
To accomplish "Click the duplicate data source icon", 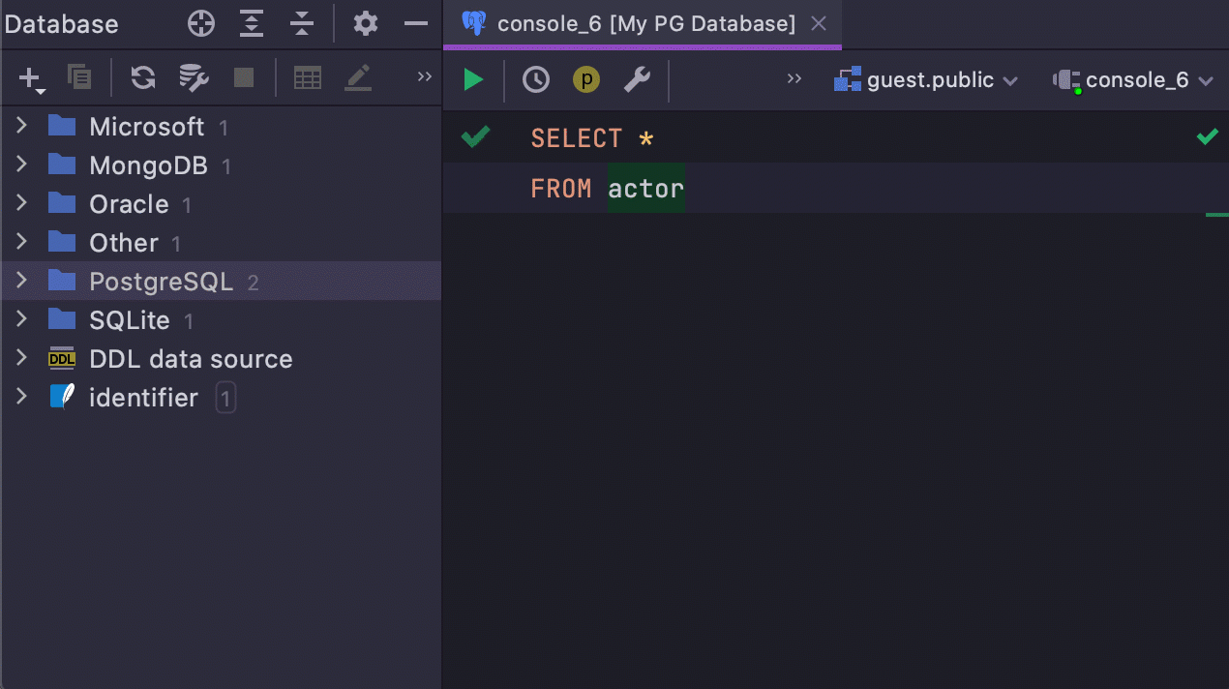I will (x=79, y=77).
